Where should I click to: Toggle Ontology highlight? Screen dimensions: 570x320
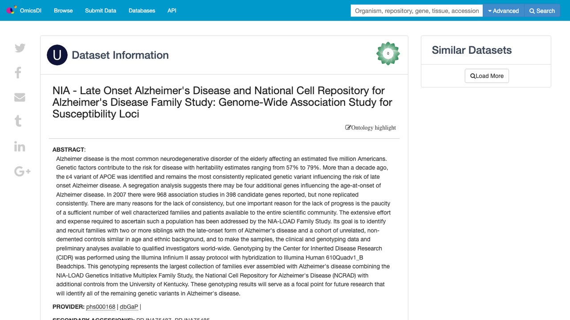pos(370,128)
